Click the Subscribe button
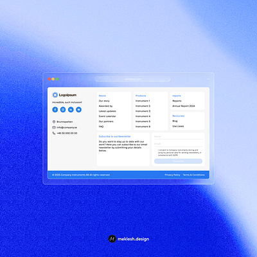The image size is (257, 257). 178,161
